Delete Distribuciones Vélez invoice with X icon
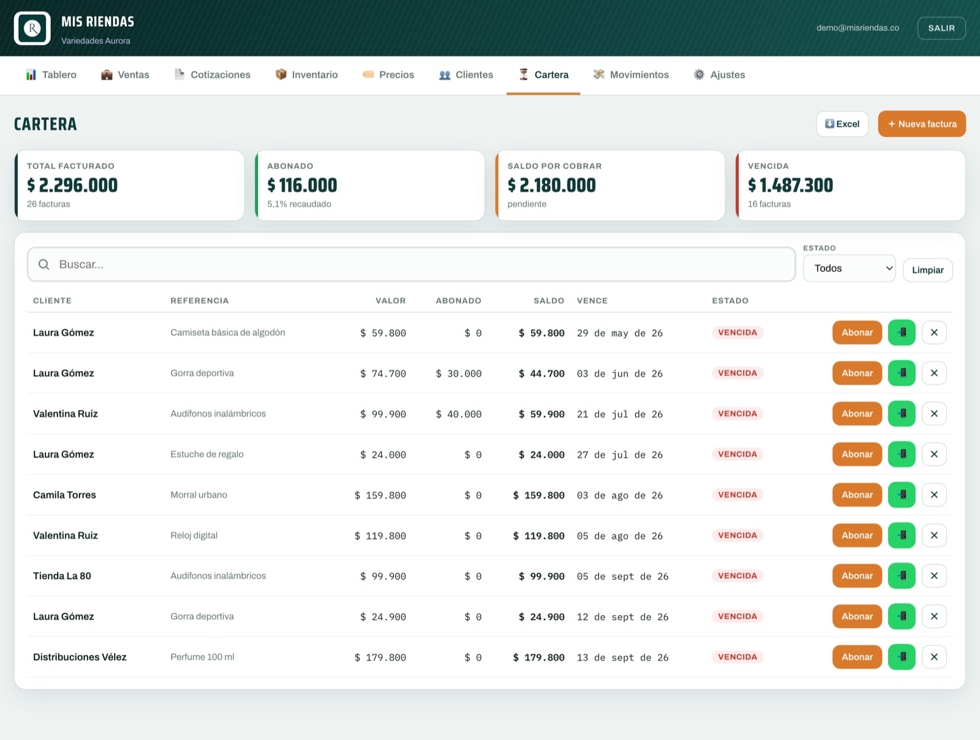The width and height of the screenshot is (980, 740). coord(934,657)
